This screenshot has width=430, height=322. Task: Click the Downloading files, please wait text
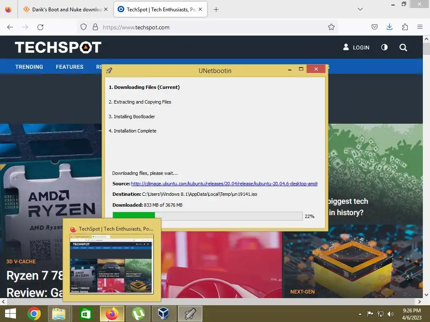pos(145,173)
